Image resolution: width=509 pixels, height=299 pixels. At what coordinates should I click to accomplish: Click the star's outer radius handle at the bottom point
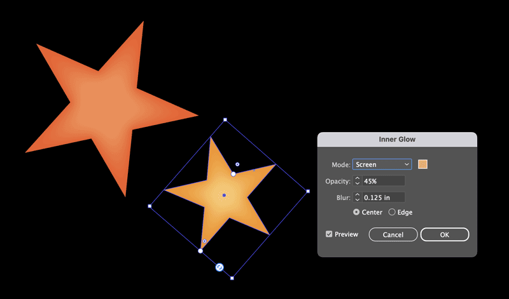(200, 251)
